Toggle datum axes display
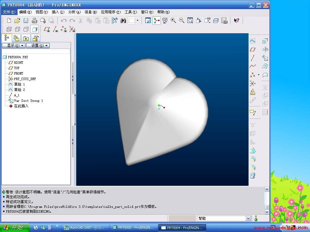Image resolution: width=310 pixels, height=232 pixels. [x=55, y=29]
